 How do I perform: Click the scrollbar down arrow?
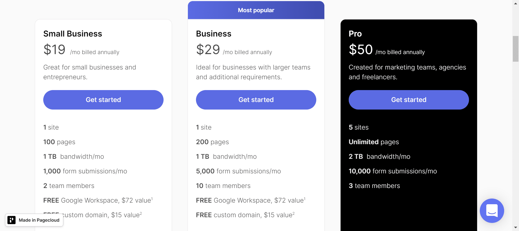pos(515,228)
